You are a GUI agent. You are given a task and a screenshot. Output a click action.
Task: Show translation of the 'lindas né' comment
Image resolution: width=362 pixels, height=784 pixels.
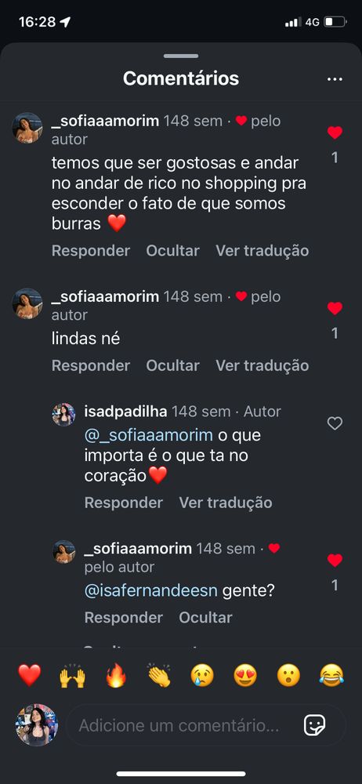(262, 365)
